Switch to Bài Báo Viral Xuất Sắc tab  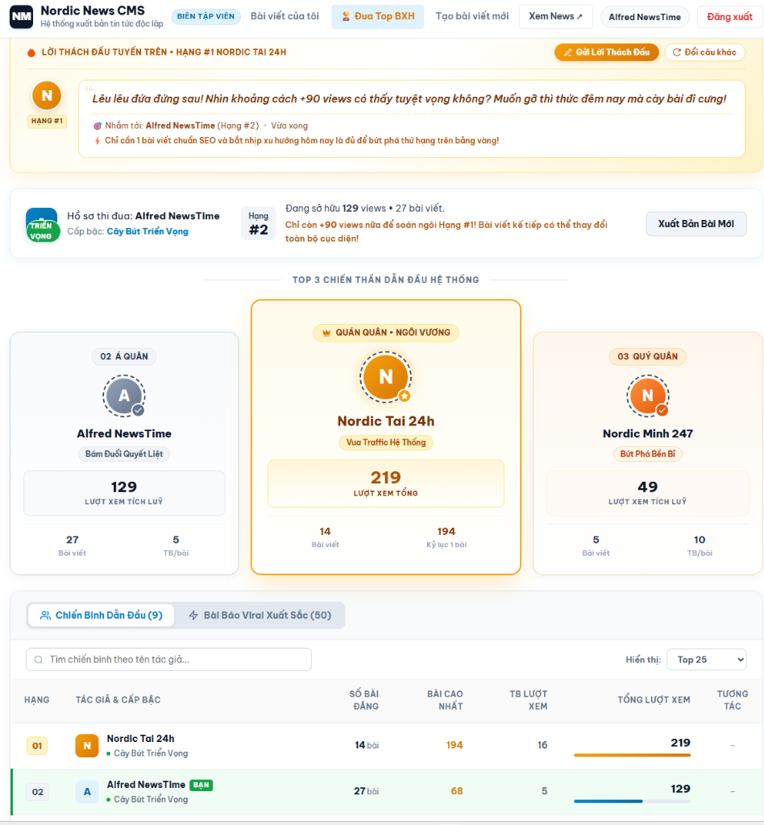coord(260,615)
